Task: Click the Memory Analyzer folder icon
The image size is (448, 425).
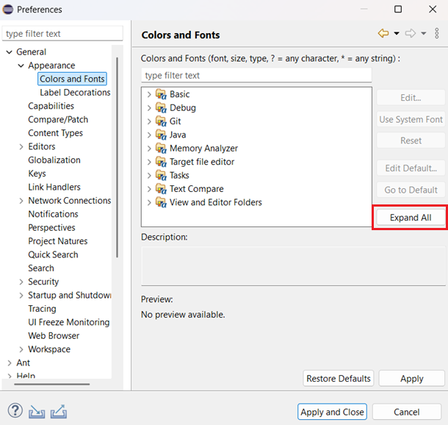Action: pyautogui.click(x=161, y=148)
